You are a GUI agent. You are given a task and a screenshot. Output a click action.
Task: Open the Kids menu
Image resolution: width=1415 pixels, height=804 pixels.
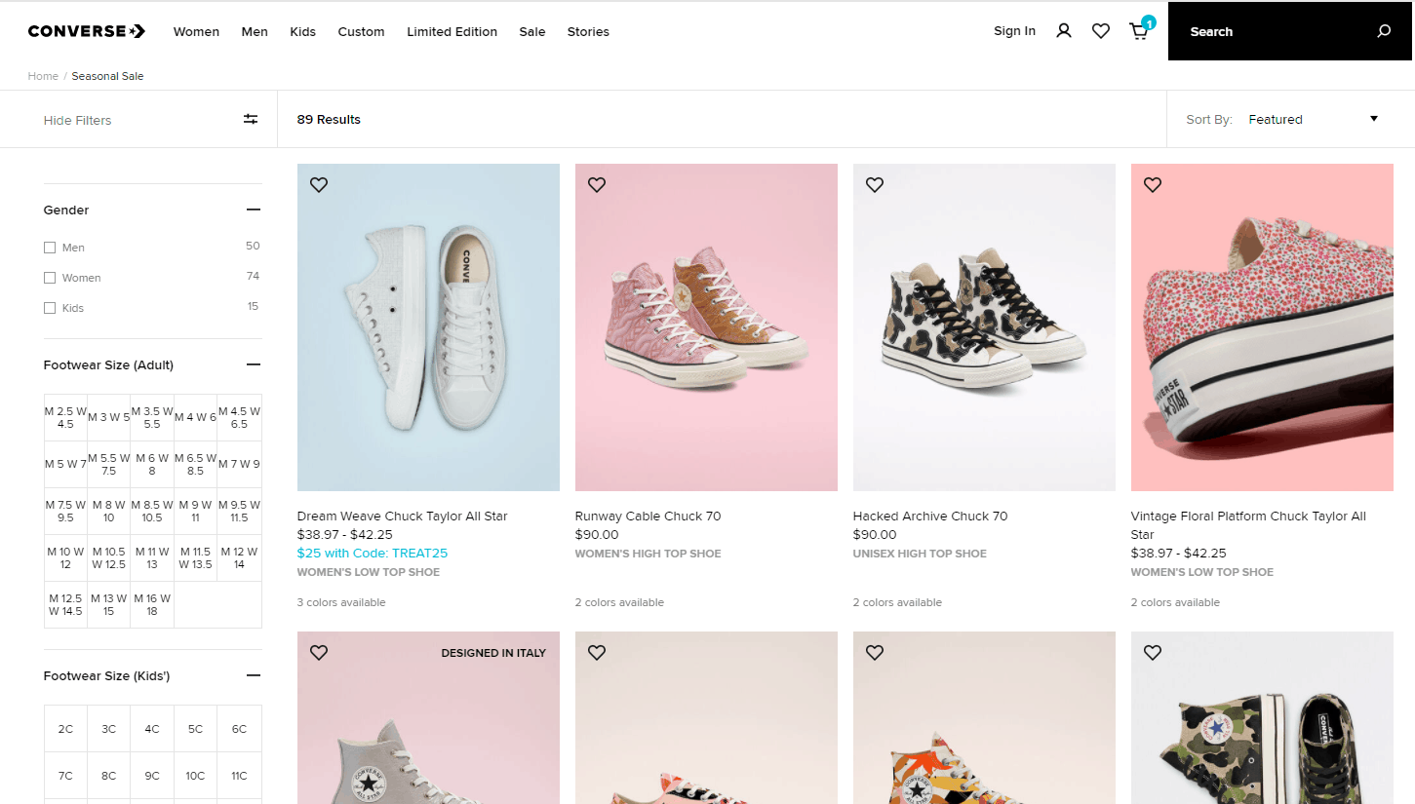(x=303, y=31)
